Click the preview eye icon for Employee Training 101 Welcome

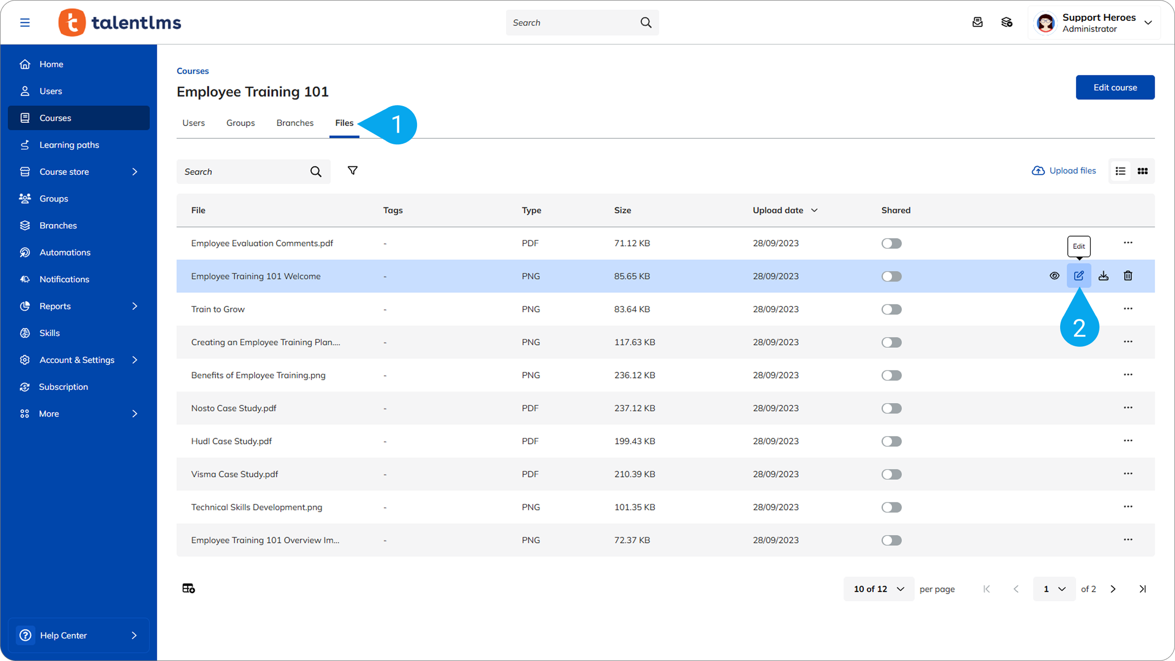point(1054,276)
